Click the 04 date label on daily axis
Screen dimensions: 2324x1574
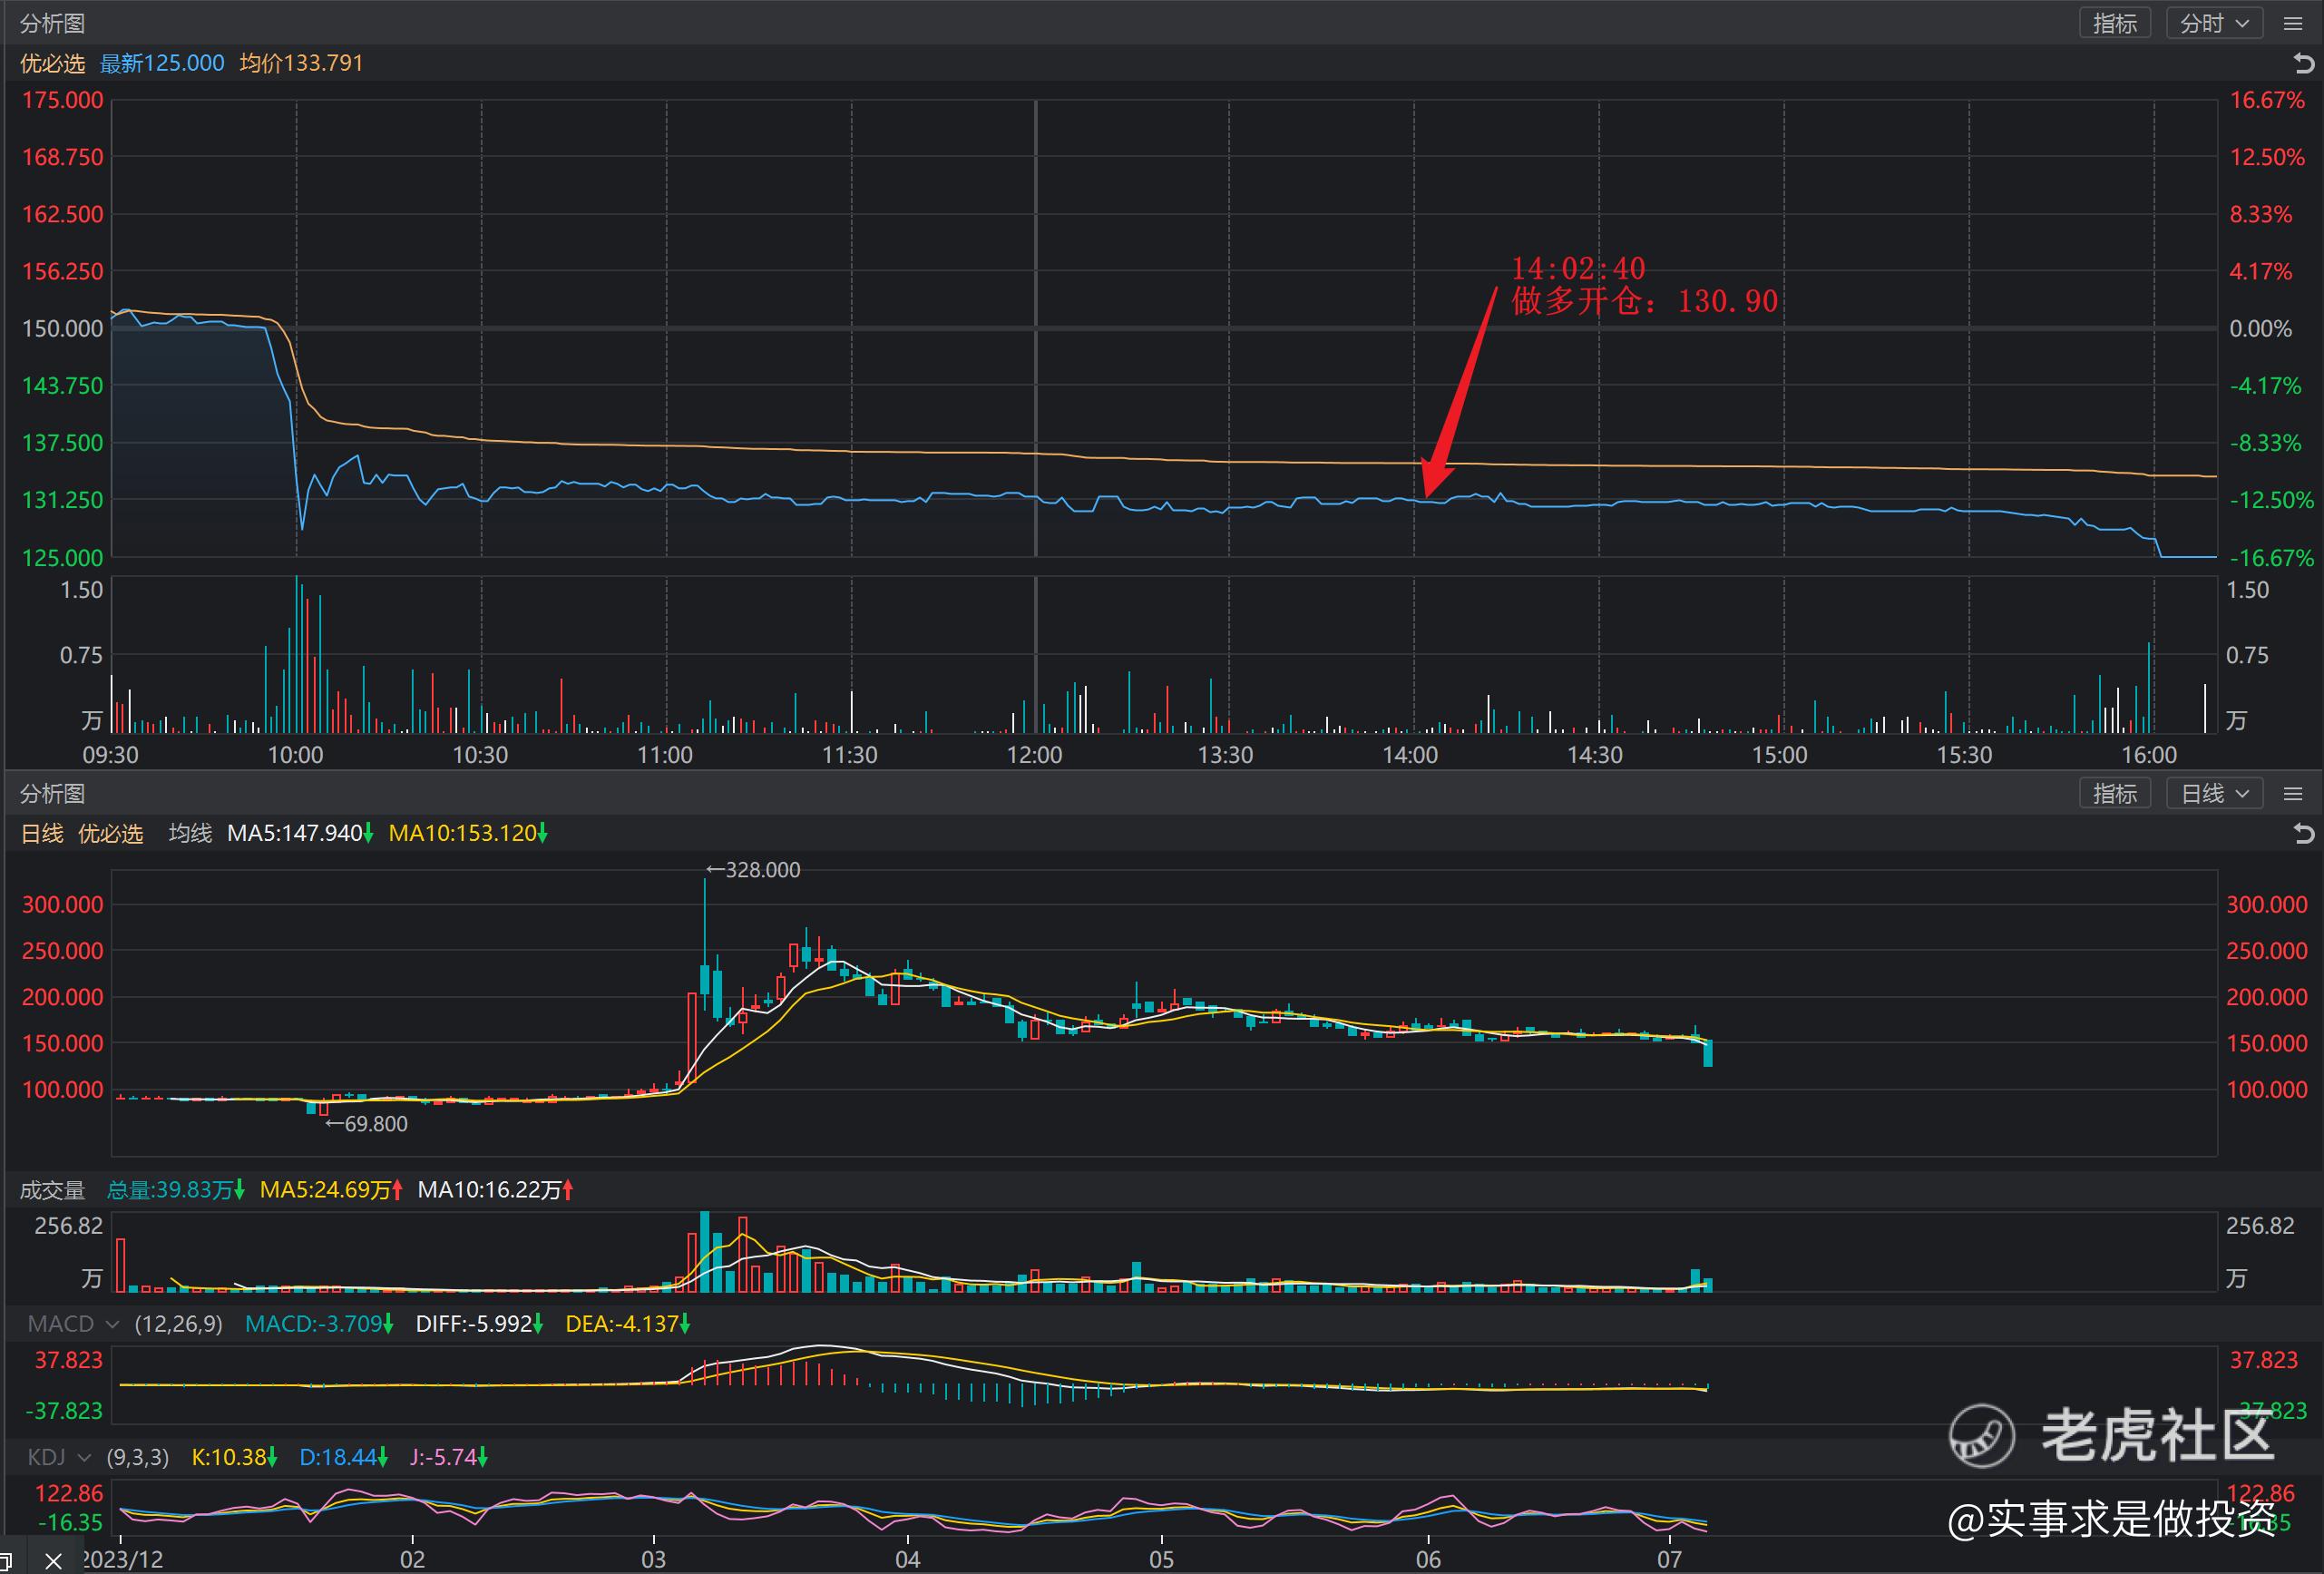pos(907,1560)
